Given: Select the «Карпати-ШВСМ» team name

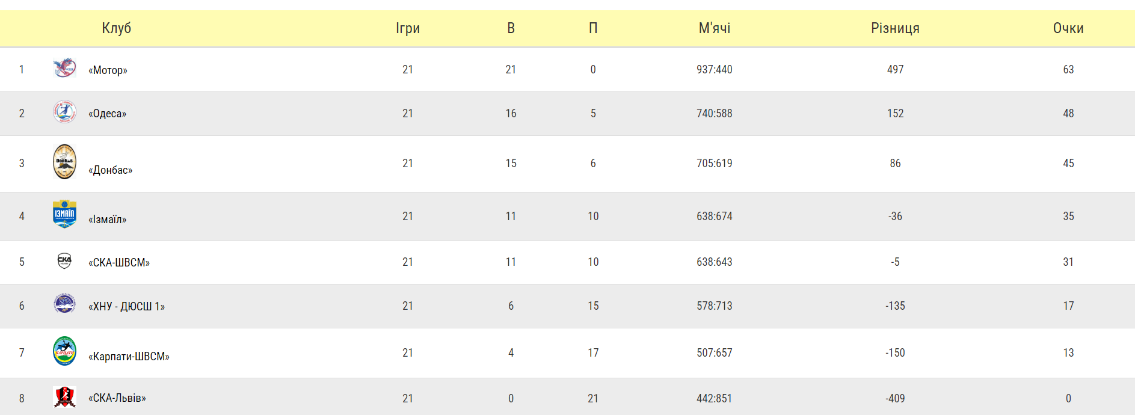Looking at the screenshot, I should [129, 357].
